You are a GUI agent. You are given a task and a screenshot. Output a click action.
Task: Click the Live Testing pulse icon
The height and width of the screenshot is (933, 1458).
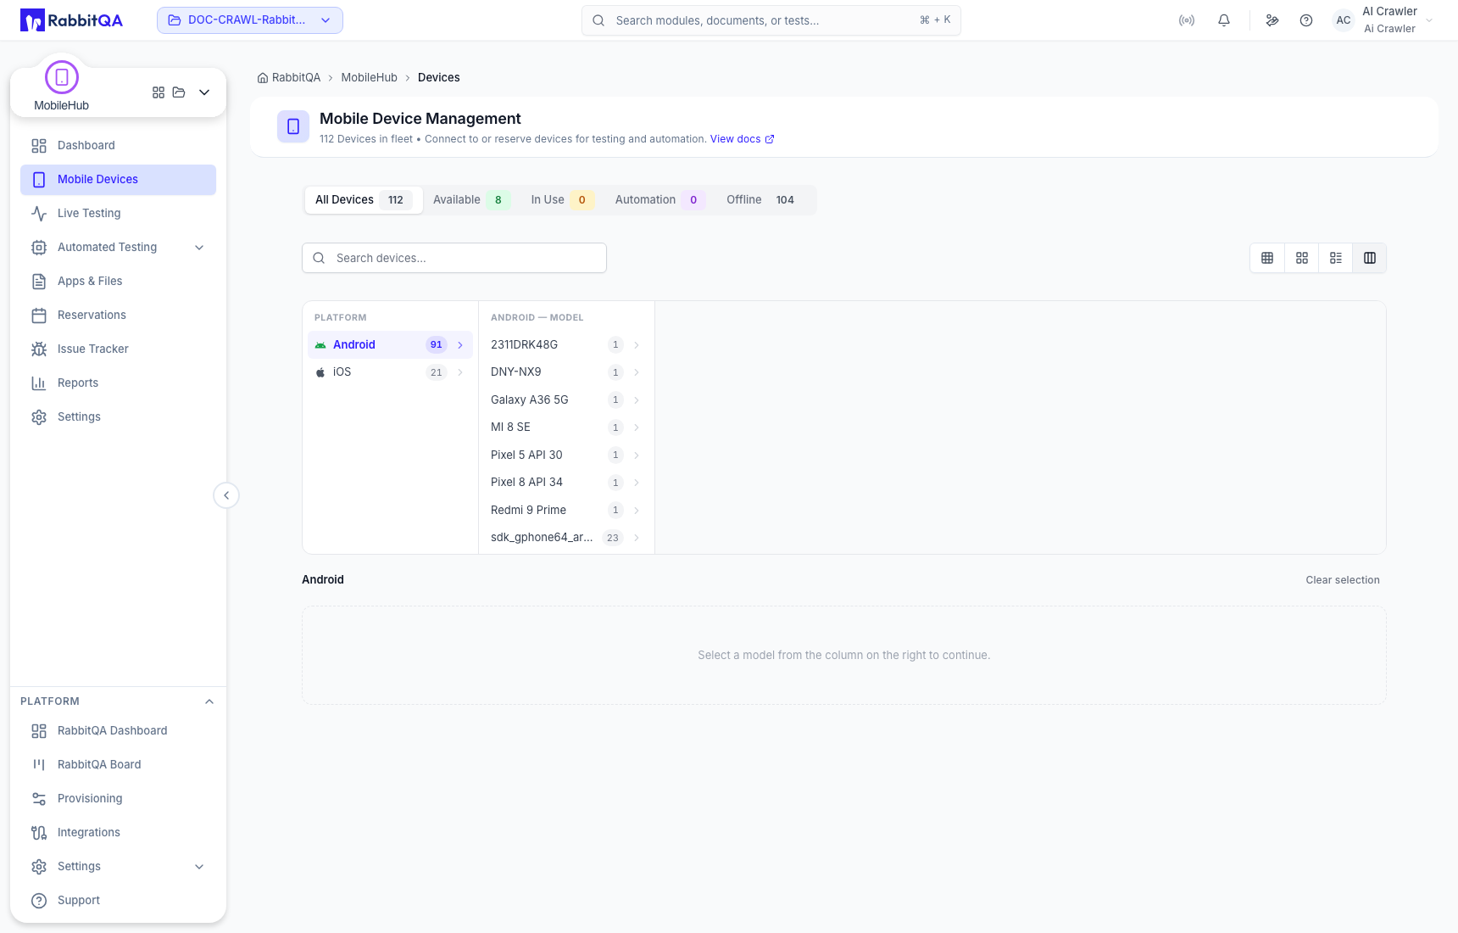(39, 214)
